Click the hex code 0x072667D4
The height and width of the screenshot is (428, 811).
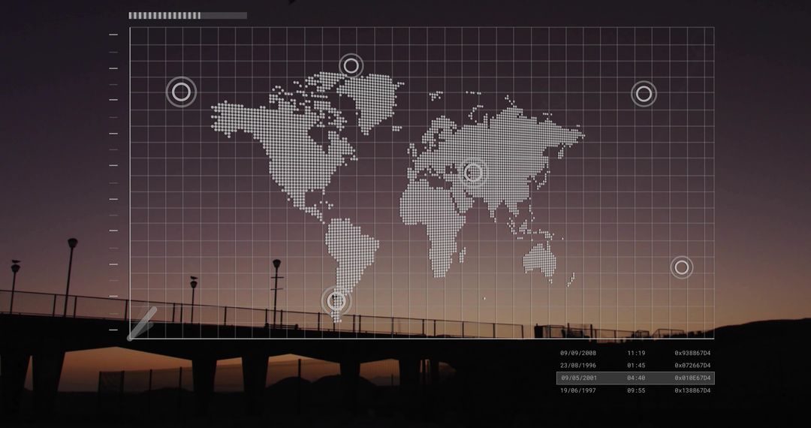coord(692,366)
